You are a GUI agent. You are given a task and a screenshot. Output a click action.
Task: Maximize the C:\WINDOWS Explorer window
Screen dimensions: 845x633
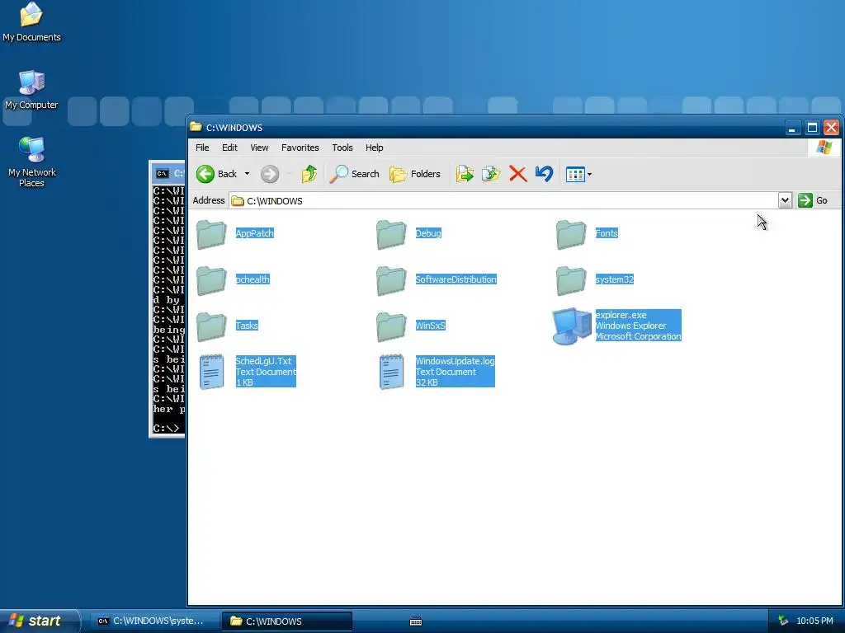[812, 128]
